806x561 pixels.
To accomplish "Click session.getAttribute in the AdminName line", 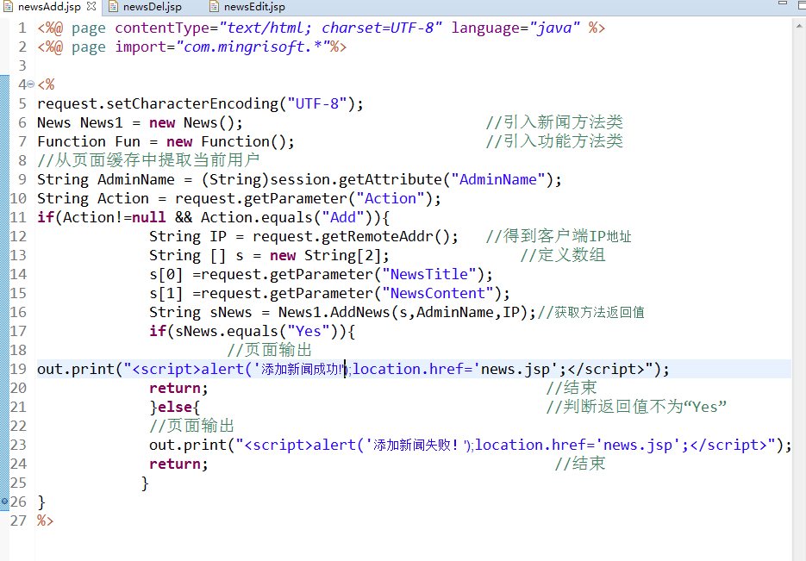I will (356, 179).
